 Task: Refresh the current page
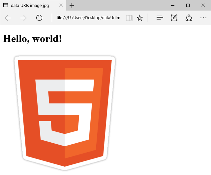coord(39,18)
